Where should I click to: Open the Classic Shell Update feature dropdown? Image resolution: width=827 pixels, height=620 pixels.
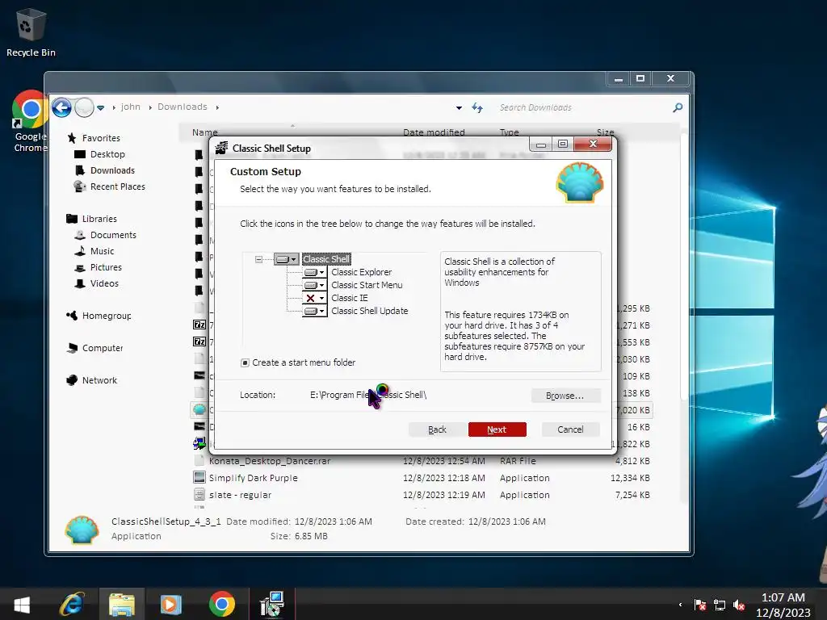coord(314,311)
